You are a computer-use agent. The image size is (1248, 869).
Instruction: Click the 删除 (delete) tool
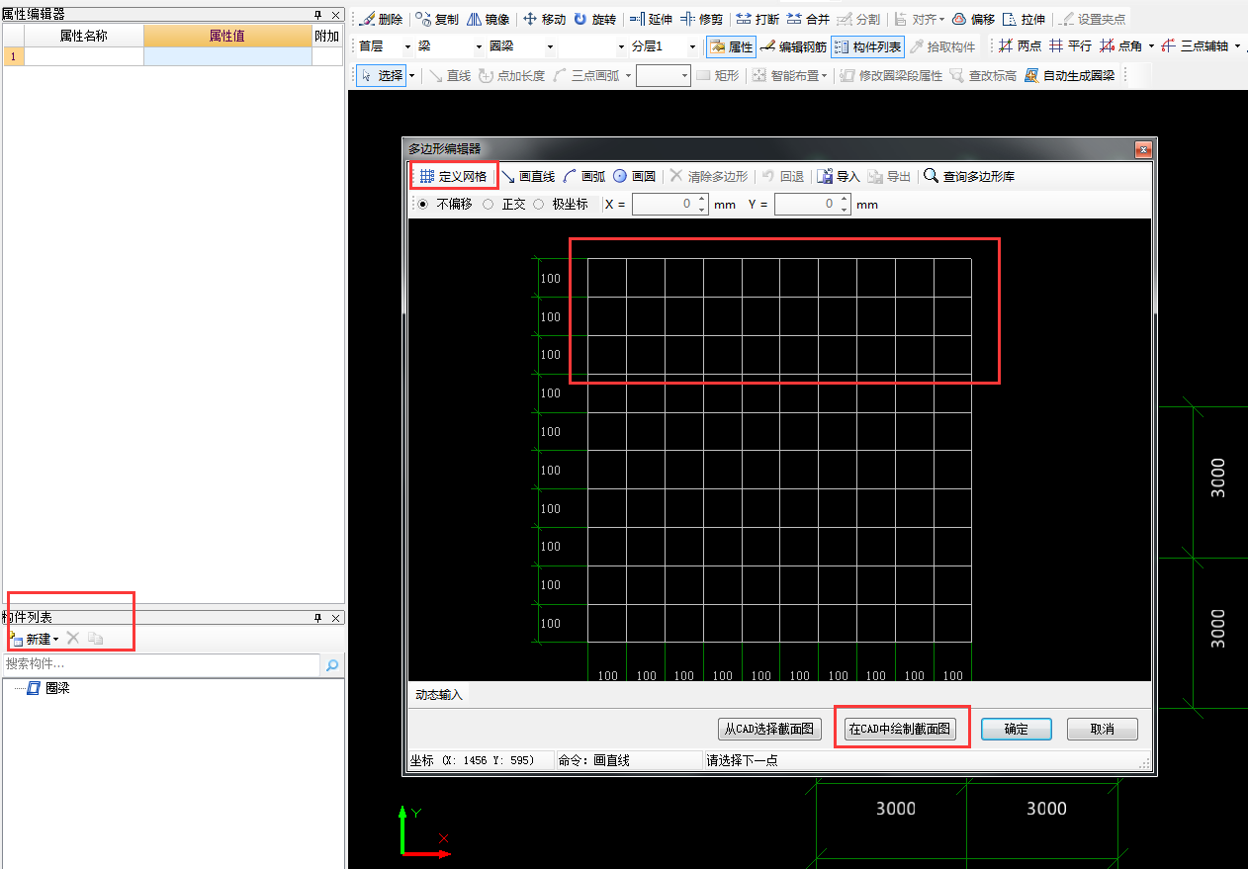click(381, 19)
